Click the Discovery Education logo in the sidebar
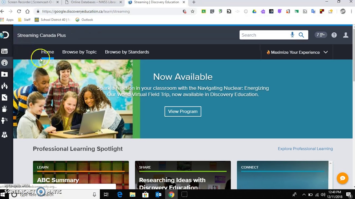This screenshot has width=355, height=199. (4, 35)
